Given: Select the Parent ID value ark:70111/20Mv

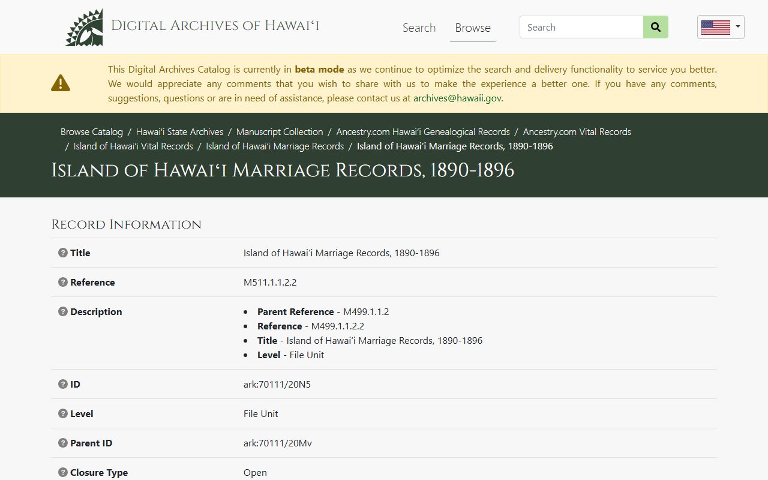Looking at the screenshot, I should [x=278, y=443].
